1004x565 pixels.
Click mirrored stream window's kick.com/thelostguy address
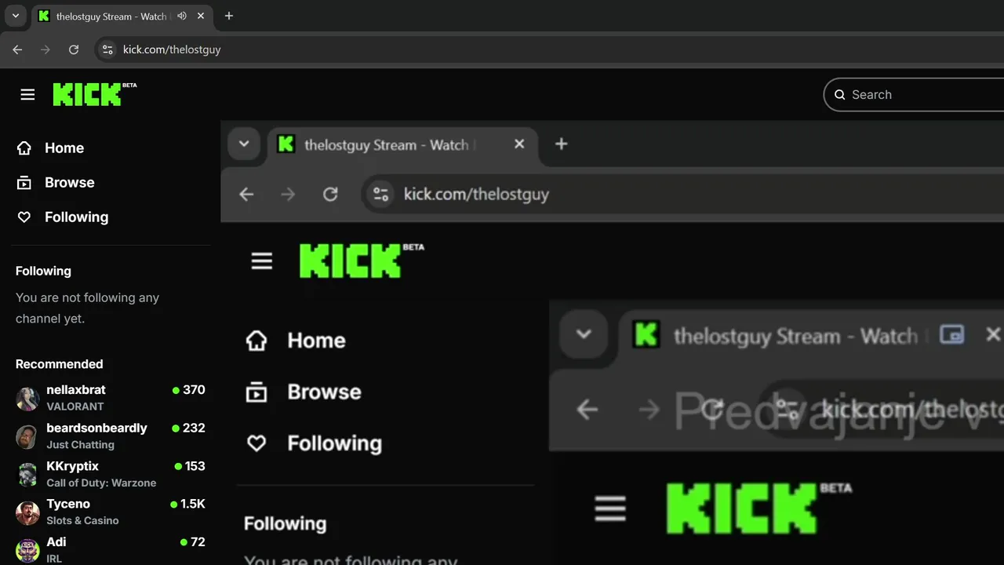[476, 195]
